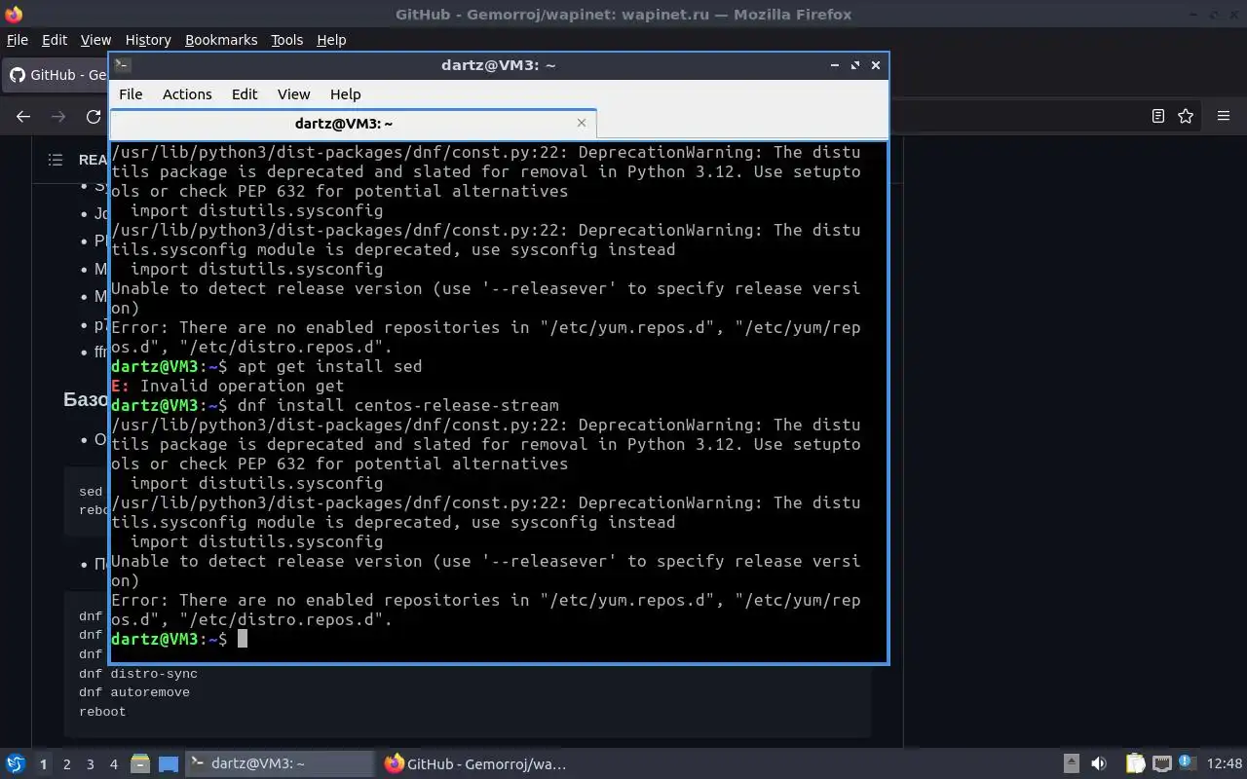Click the terminal command prompt cursor

click(243, 639)
